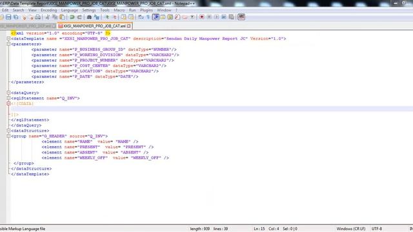This screenshot has width=413, height=232.
Task: Collapse the parameters fold marker
Action: coord(8,44)
